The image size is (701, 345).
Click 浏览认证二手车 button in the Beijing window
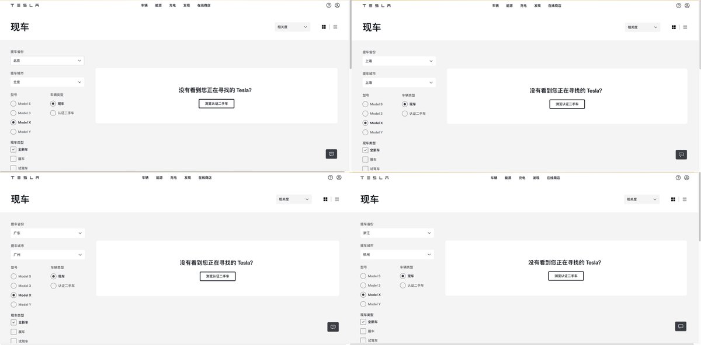[216, 104]
